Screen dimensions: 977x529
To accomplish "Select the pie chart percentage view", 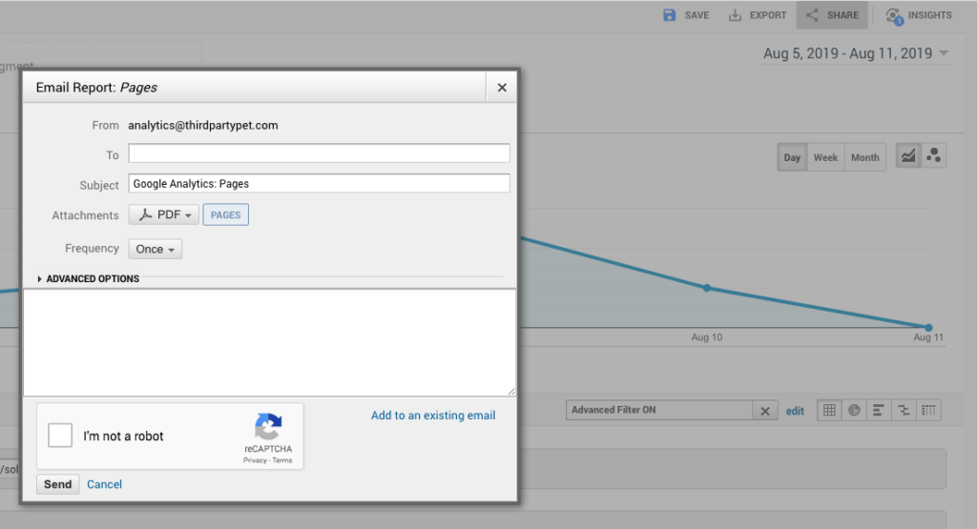I will coord(854,410).
